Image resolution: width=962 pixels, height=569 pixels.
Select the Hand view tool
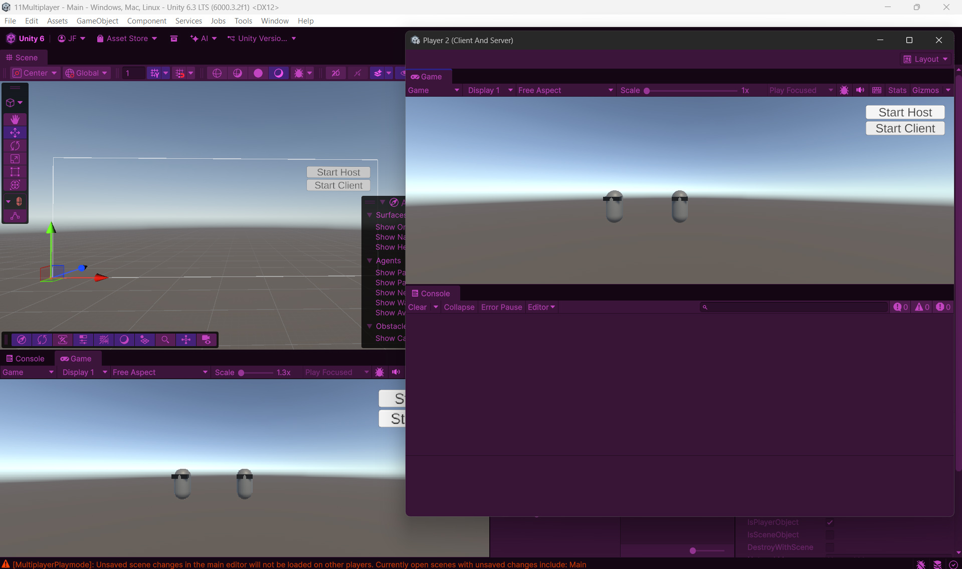15,119
